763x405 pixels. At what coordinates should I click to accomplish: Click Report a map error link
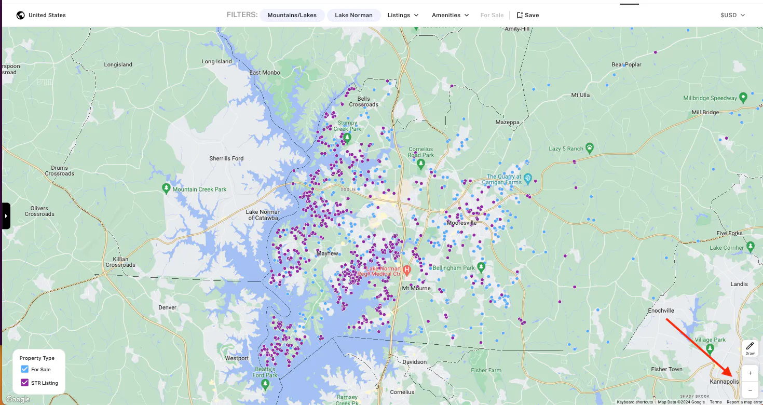coord(744,402)
